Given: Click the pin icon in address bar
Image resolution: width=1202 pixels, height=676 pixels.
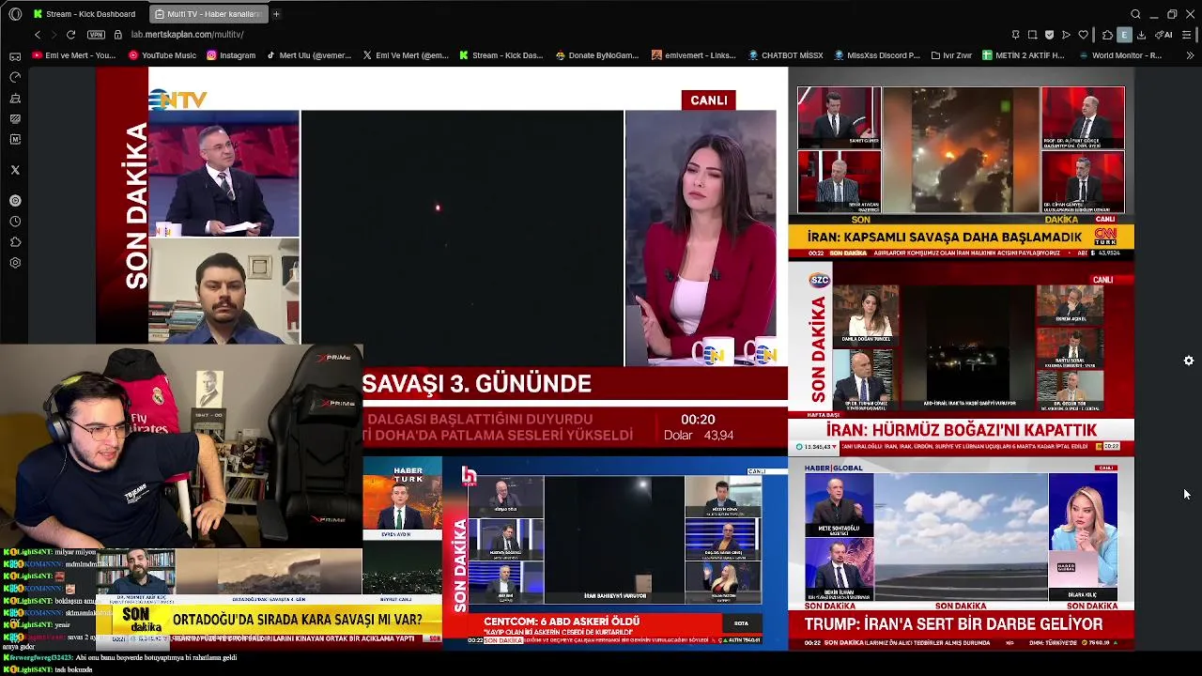Looking at the screenshot, I should click(1015, 35).
